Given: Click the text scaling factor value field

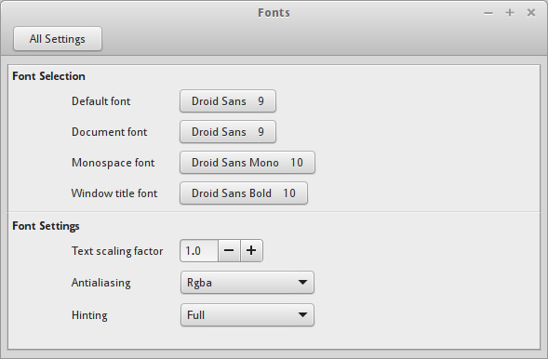Looking at the screenshot, I should coord(199,251).
